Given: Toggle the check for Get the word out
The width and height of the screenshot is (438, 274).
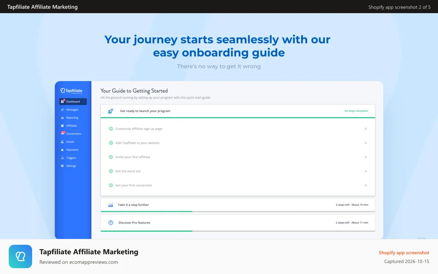Looking at the screenshot, I should tap(111, 171).
